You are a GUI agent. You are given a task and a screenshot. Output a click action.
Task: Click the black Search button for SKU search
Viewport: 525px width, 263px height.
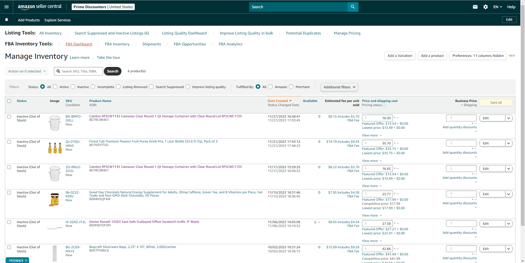[113, 71]
